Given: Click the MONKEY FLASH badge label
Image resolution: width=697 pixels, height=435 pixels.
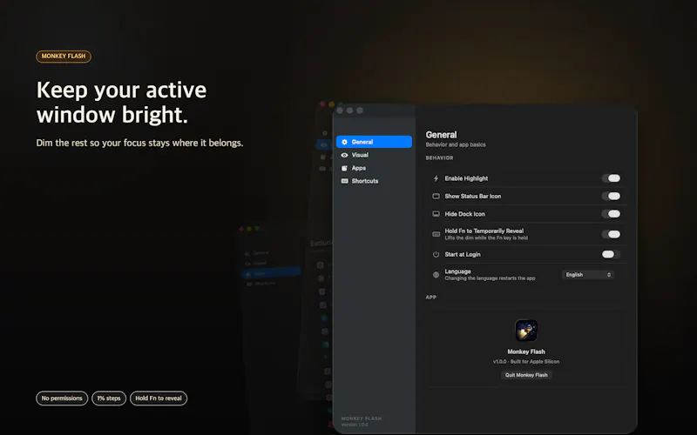Looking at the screenshot, I should tap(64, 57).
